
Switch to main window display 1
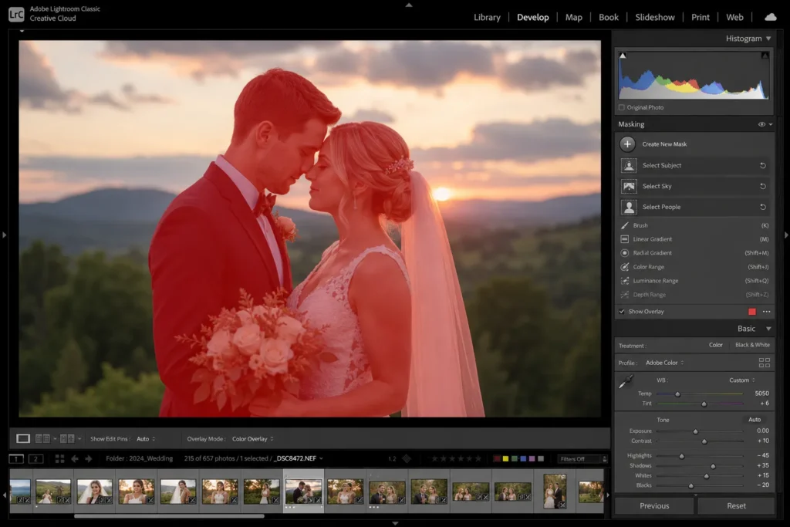(16, 458)
